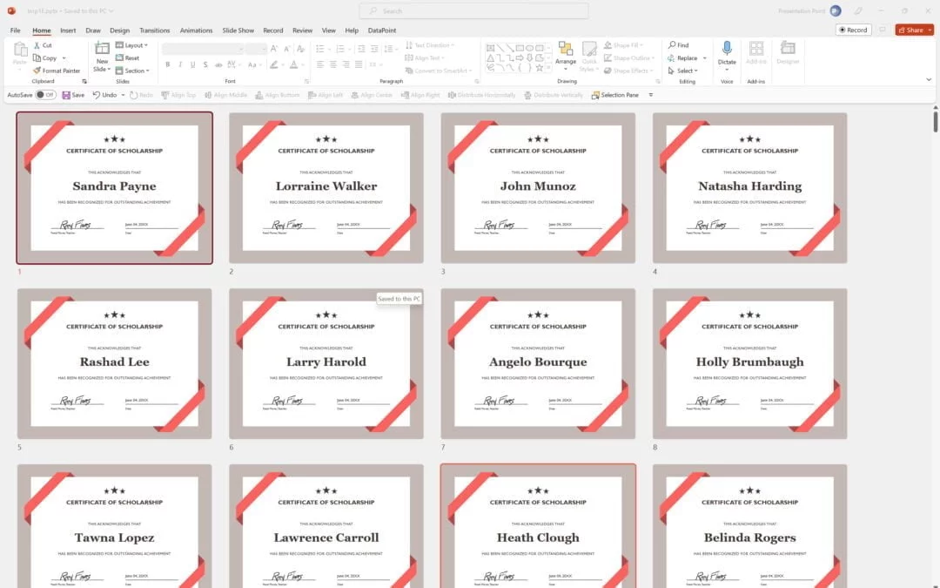Increase font size
The image size is (940, 588).
274,49
